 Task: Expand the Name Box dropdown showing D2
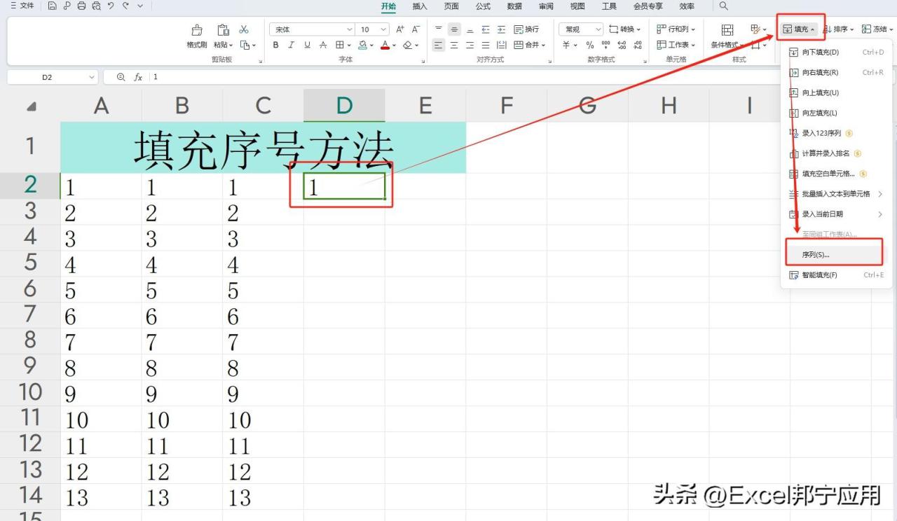pyautogui.click(x=92, y=77)
